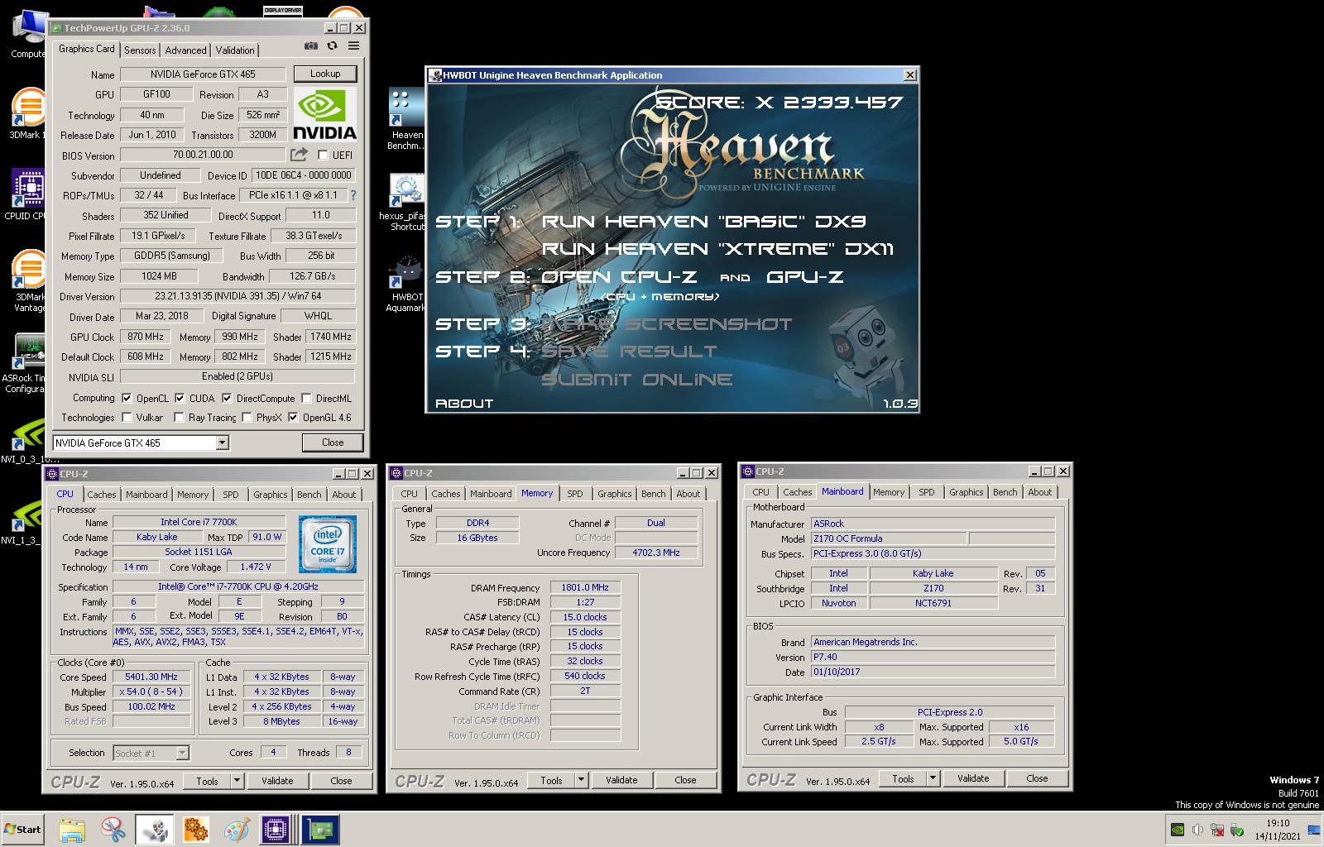This screenshot has width=1324, height=847.
Task: Open the Caches tab in the CPU-Z CPU window
Action: tap(102, 495)
